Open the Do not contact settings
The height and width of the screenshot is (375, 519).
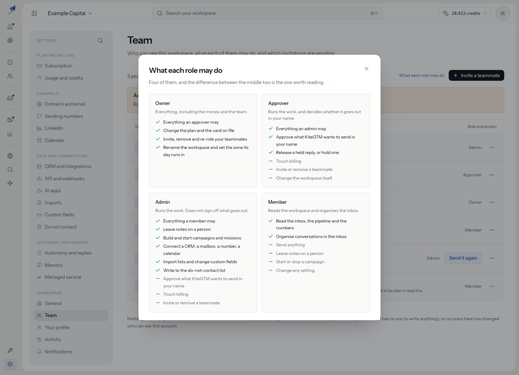[71, 227]
